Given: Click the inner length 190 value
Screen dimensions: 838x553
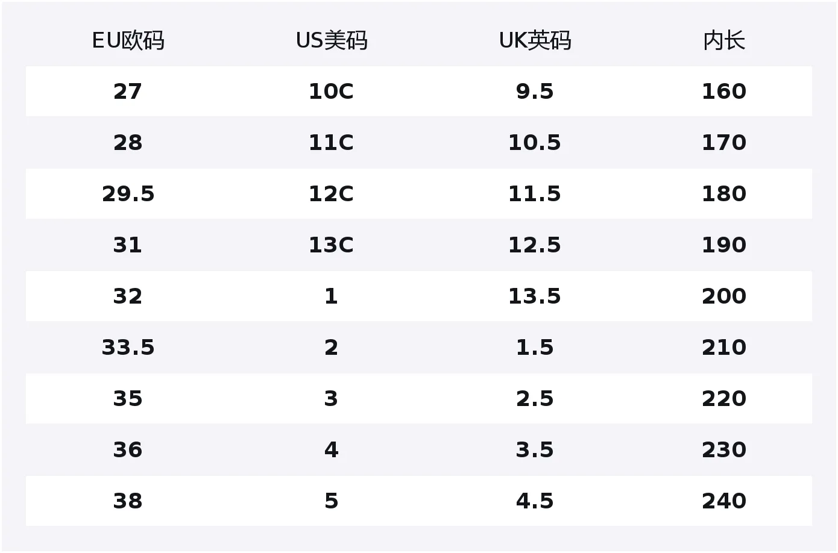Looking at the screenshot, I should click(723, 245).
